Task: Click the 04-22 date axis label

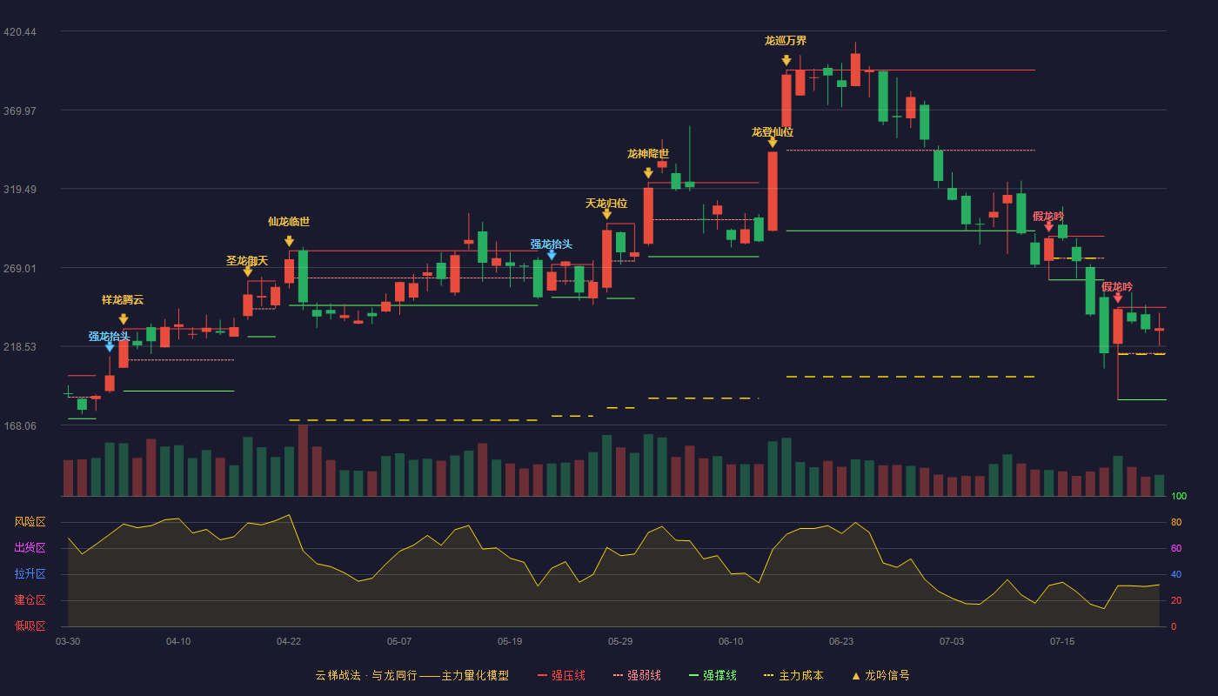Action: [x=289, y=641]
